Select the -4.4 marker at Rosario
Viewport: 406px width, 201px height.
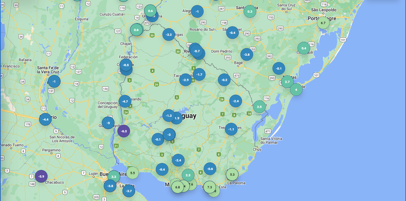(45, 120)
